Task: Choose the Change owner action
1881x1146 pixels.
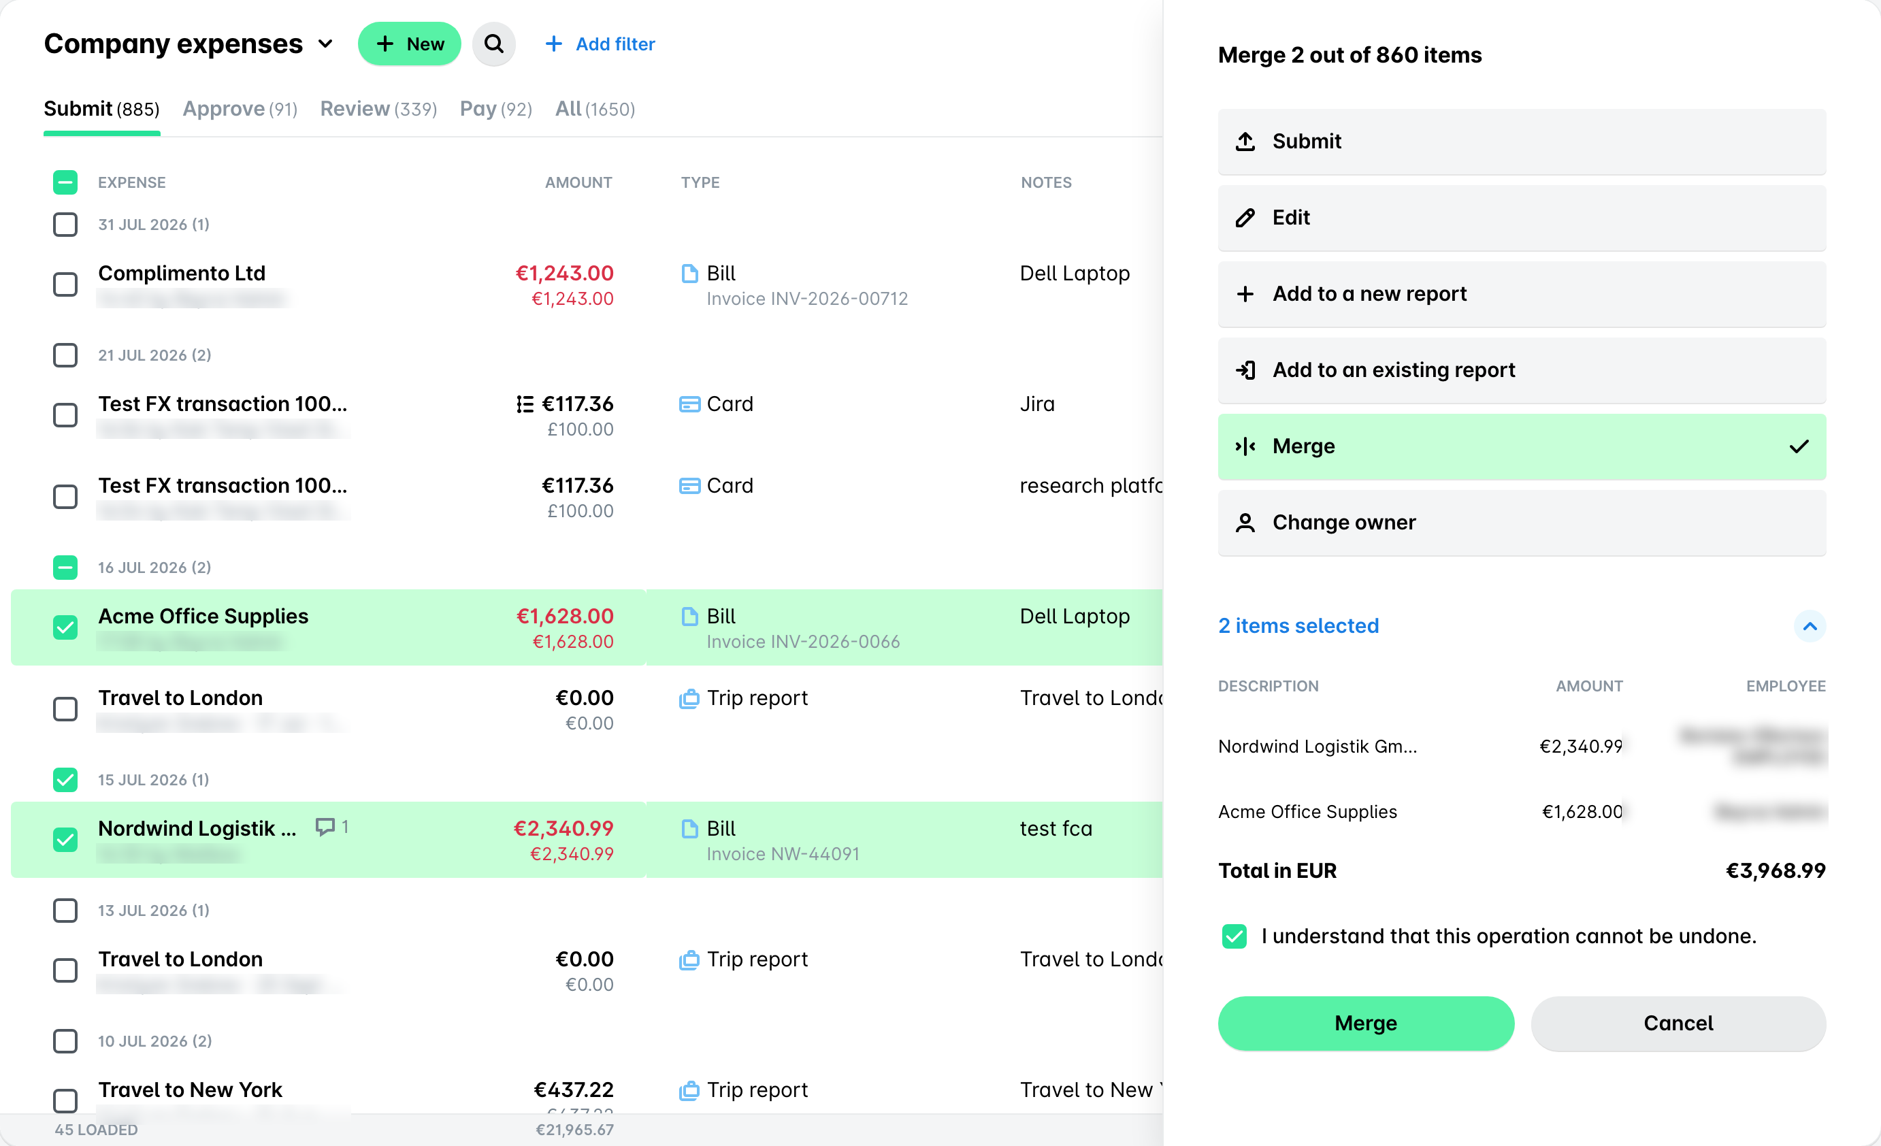Action: 1522,523
